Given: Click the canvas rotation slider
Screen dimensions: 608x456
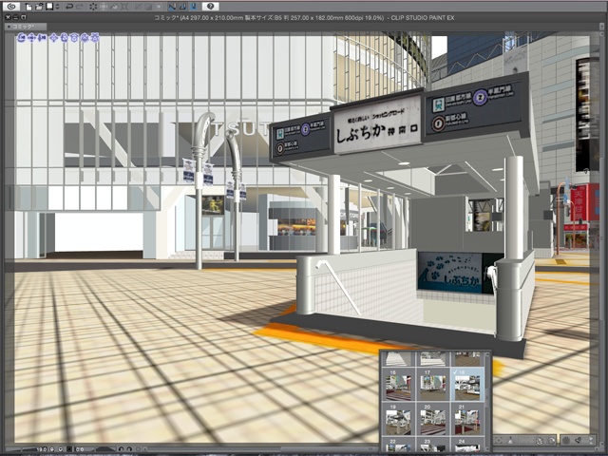Looking at the screenshot, I should pos(105,449).
